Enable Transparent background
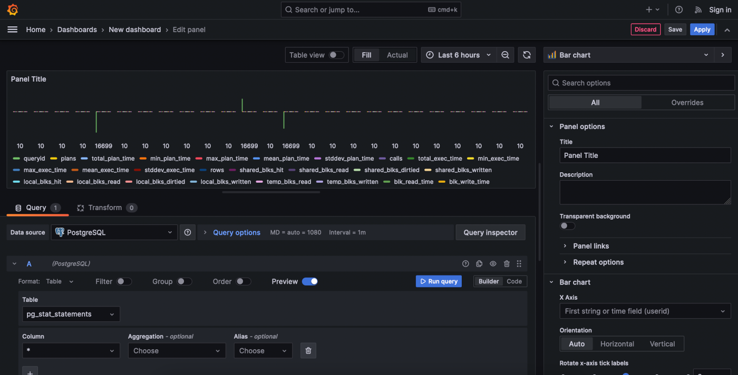The image size is (738, 375). click(x=567, y=225)
